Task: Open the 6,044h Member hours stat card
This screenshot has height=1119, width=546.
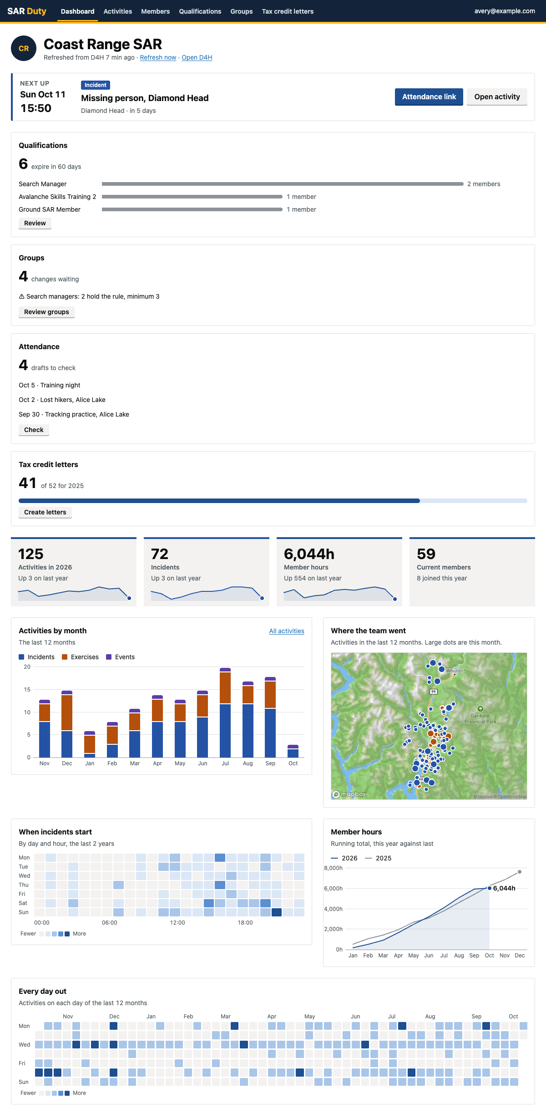Action: pos(339,572)
